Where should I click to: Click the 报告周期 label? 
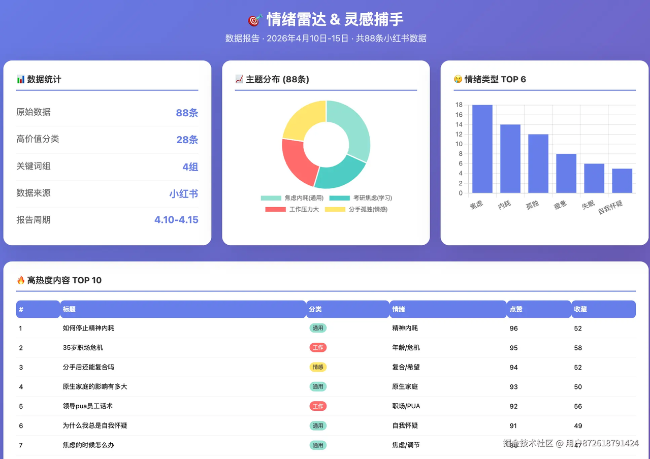point(34,220)
